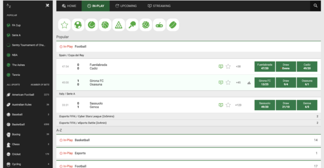Select the tennis ball sport filter
The height and width of the screenshot is (168, 324).
click(92, 25)
